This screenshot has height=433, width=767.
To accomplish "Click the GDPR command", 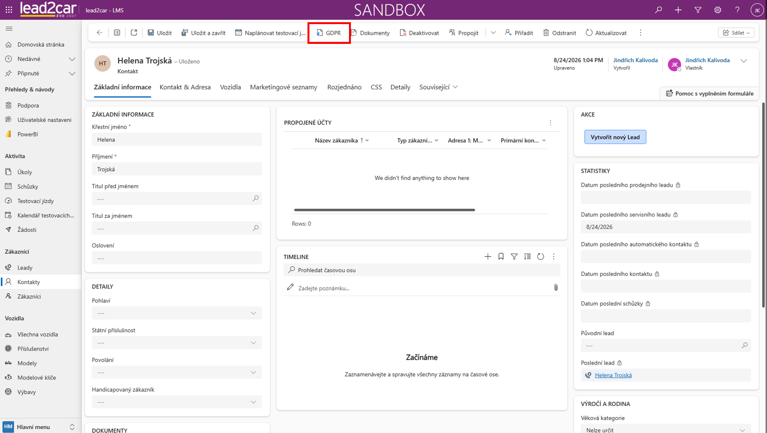I will pyautogui.click(x=329, y=33).
